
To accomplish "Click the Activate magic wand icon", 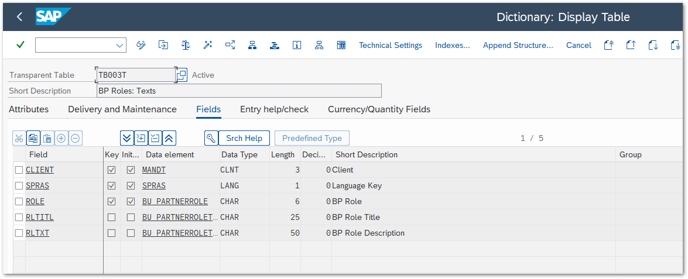I will pos(208,45).
